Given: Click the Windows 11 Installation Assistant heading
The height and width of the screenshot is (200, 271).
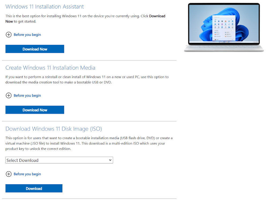Looking at the screenshot, I should point(45,7).
